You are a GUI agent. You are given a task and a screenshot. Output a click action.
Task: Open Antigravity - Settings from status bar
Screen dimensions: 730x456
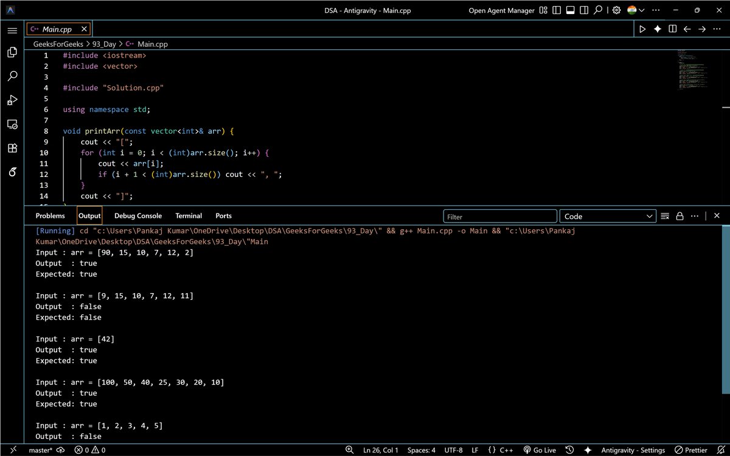[633, 450]
